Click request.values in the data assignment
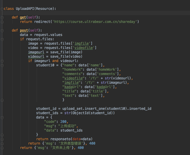 pyautogui.click(x=48, y=35)
